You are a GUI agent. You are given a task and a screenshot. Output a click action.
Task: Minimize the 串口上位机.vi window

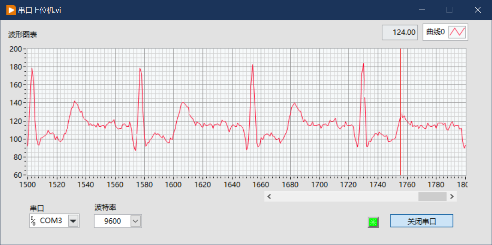(422, 10)
